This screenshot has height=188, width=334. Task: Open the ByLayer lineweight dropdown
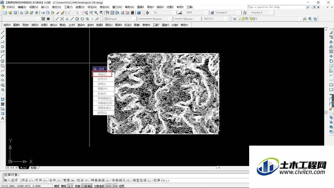(x=199, y=19)
